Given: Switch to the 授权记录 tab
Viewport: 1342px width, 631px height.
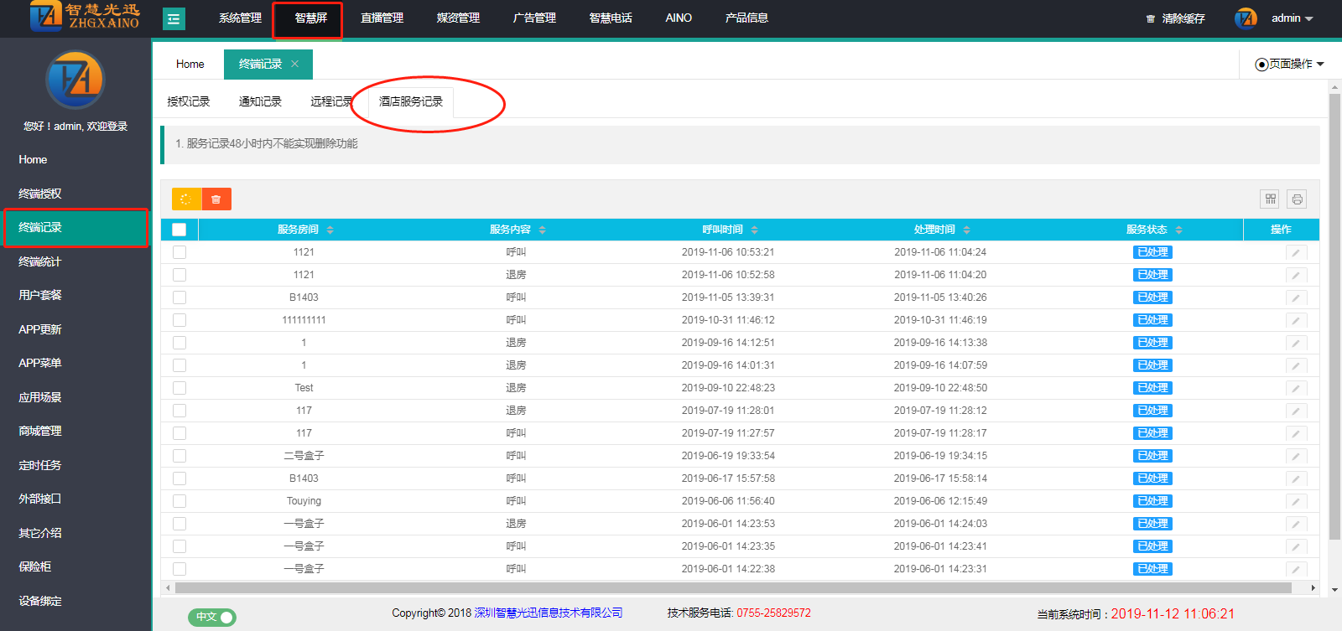Looking at the screenshot, I should (x=189, y=101).
